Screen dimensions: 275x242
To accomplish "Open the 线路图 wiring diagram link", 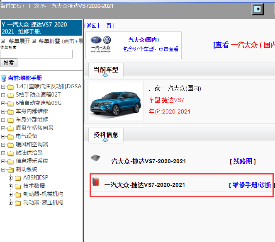I will 243,161.
